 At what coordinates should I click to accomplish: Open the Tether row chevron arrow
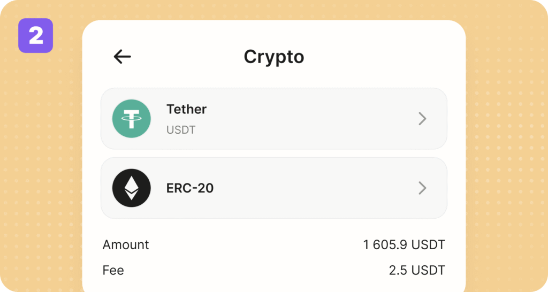point(422,119)
